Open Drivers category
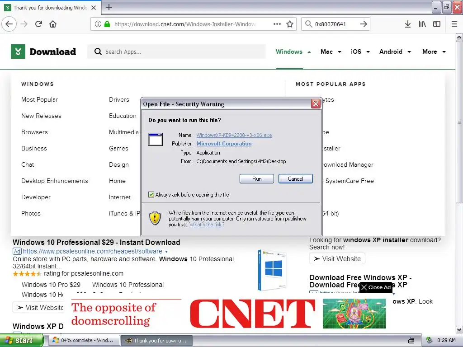The width and height of the screenshot is (463, 347). 119,100
